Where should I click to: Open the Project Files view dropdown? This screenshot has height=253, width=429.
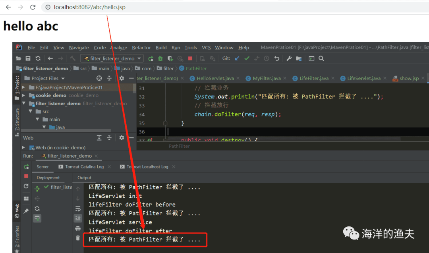coord(45,79)
